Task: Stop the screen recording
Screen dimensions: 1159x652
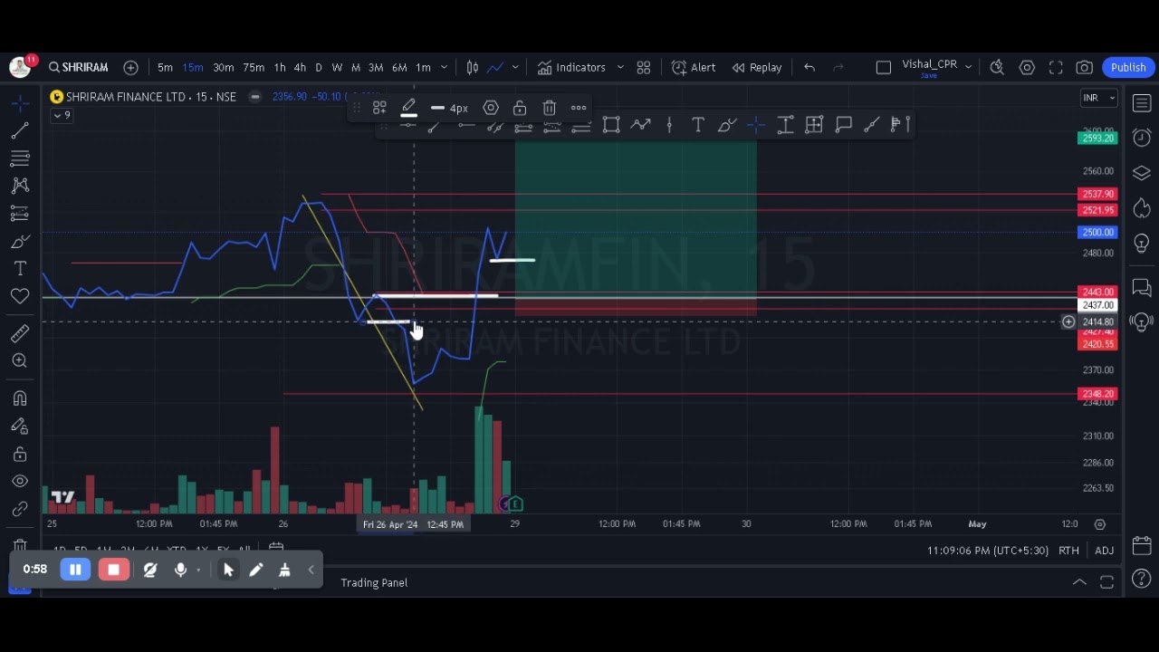Action: click(113, 570)
